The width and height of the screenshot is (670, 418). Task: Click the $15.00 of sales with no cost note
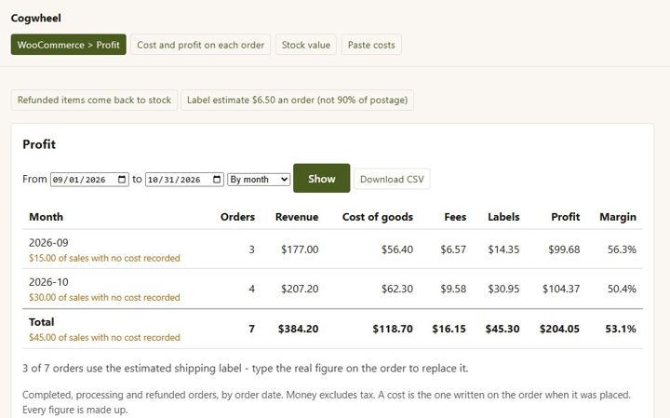104,258
